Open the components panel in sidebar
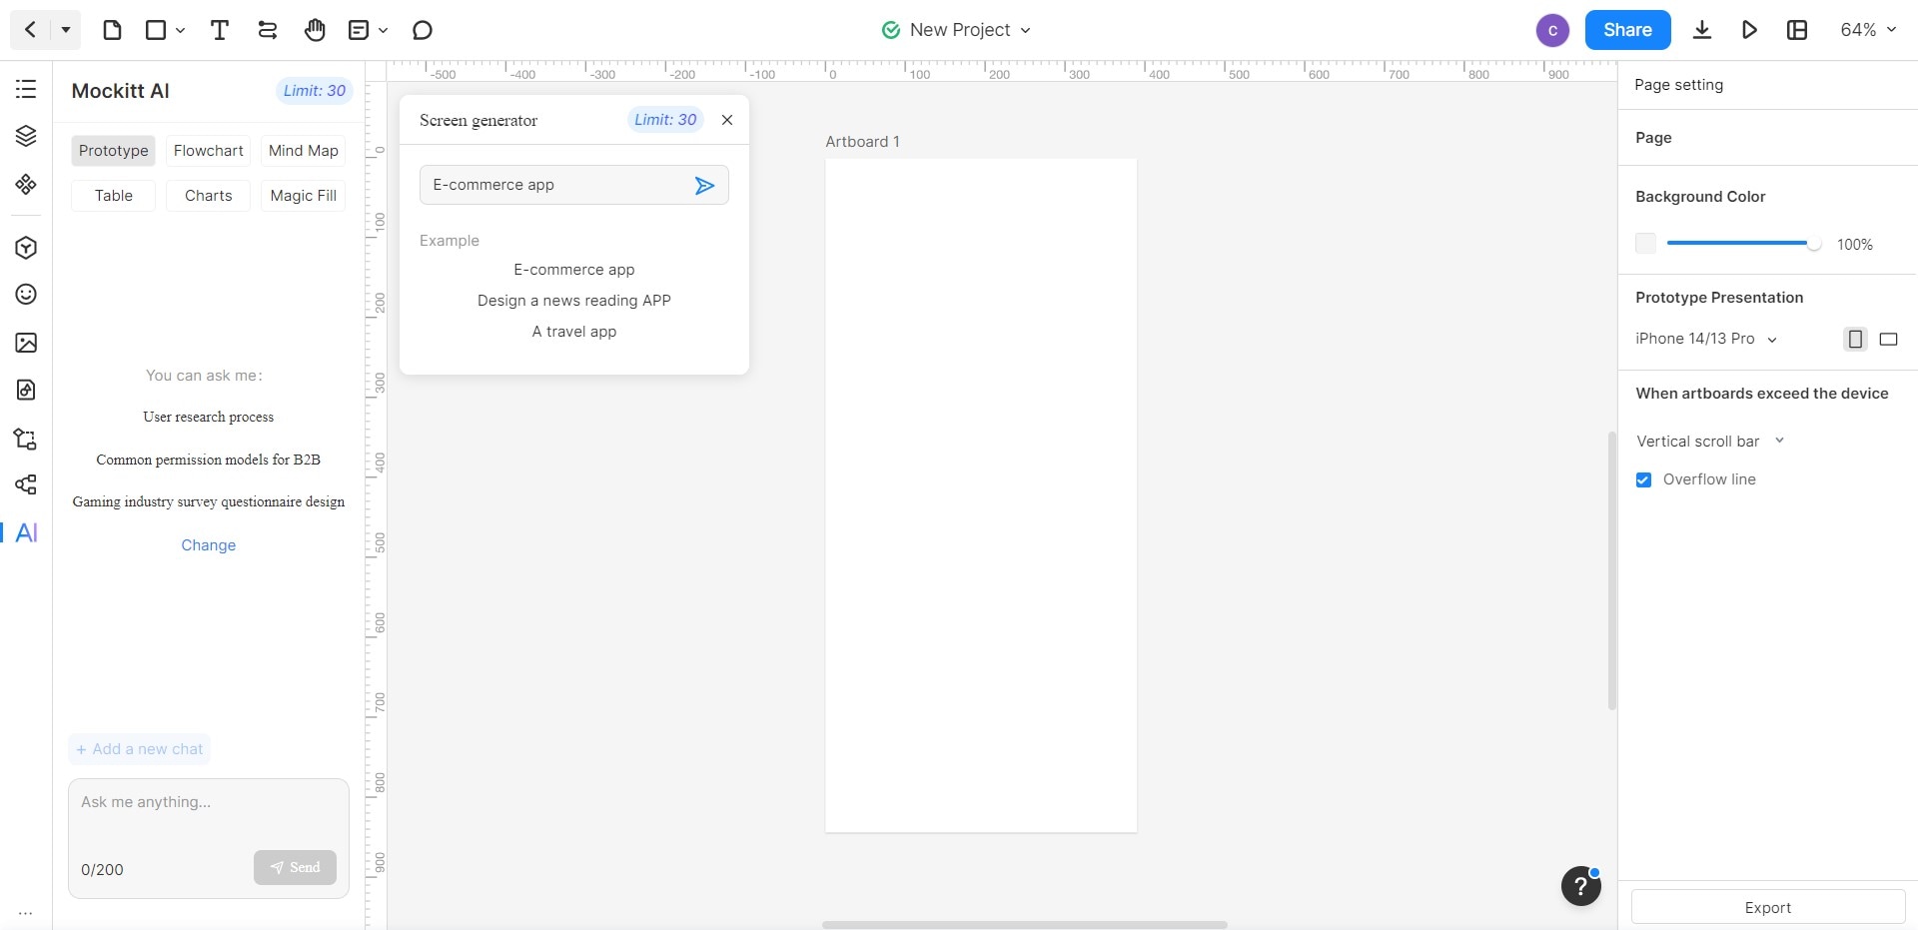This screenshot has width=1918, height=930. (x=26, y=184)
